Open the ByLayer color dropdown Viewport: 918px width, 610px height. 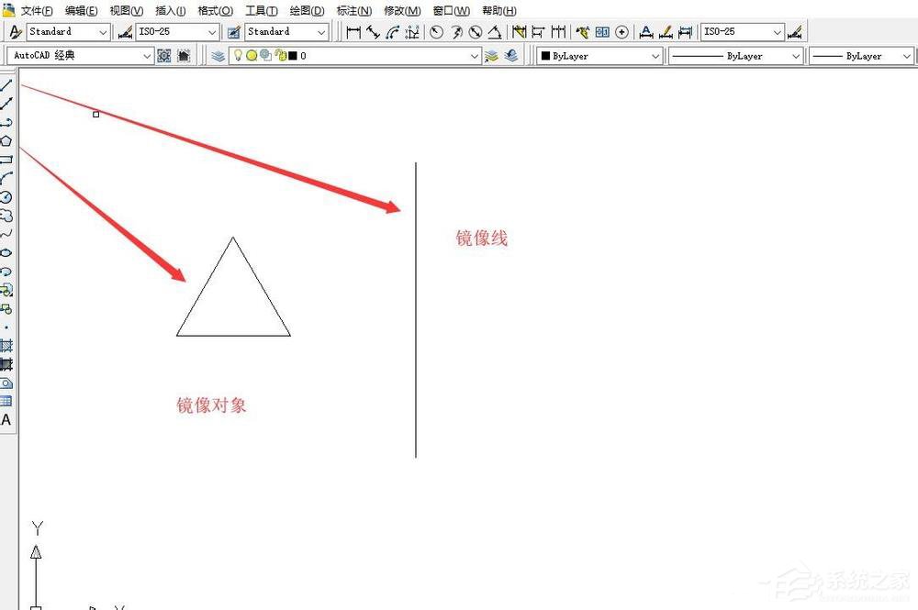click(599, 56)
